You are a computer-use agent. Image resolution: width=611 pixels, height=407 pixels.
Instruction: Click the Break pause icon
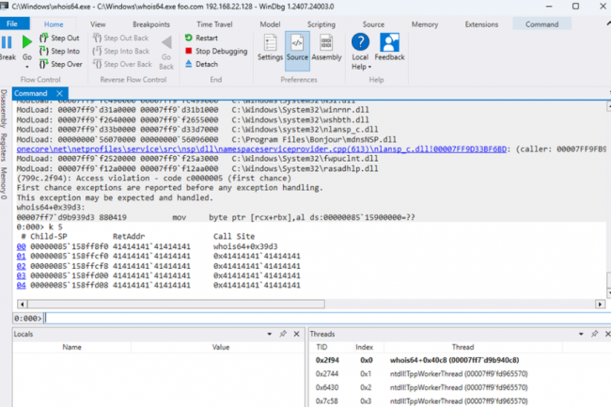tap(8, 42)
